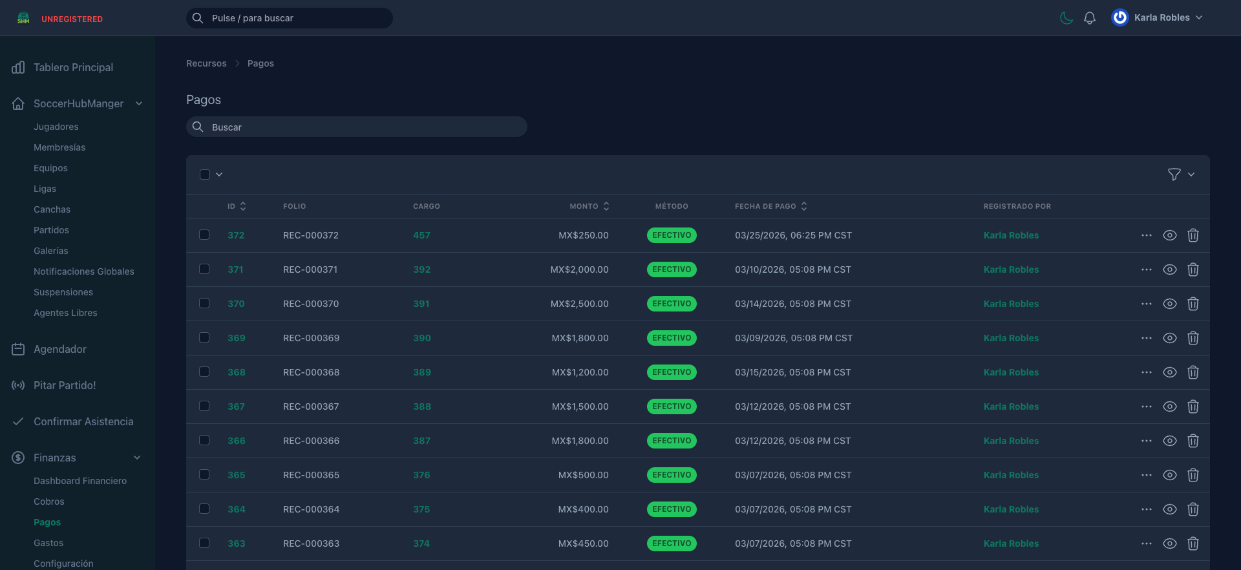Open Jugadores in the sidebar
This screenshot has width=1241, height=570.
(56, 127)
